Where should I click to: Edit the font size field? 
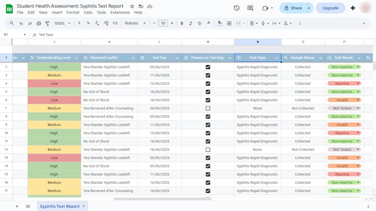coord(163,23)
